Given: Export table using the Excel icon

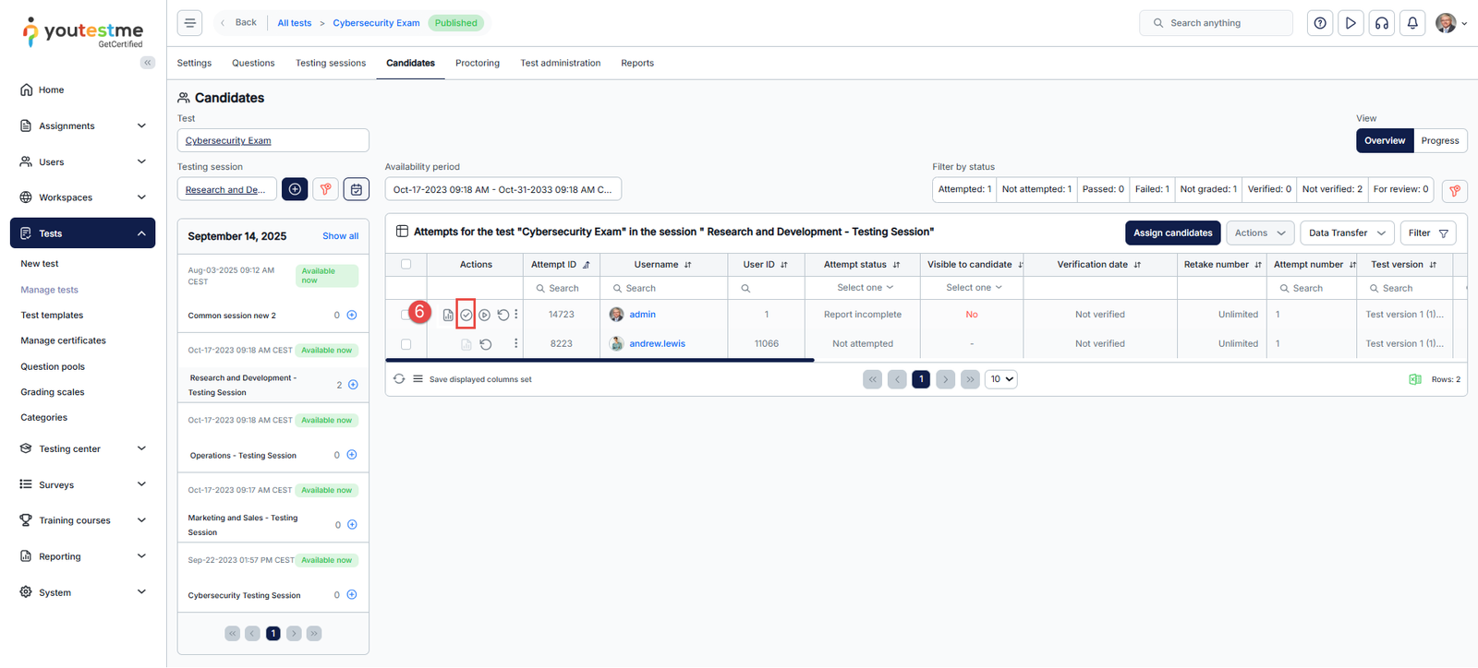Looking at the screenshot, I should click(1414, 379).
